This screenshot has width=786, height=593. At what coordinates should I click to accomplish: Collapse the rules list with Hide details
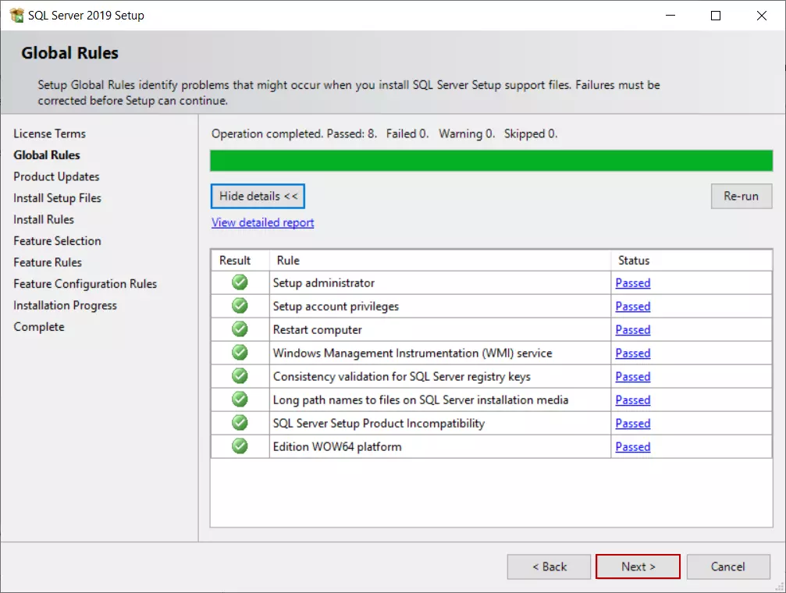point(258,196)
